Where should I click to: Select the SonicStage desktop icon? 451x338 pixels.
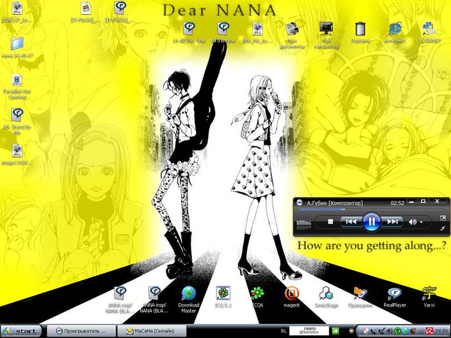click(326, 297)
